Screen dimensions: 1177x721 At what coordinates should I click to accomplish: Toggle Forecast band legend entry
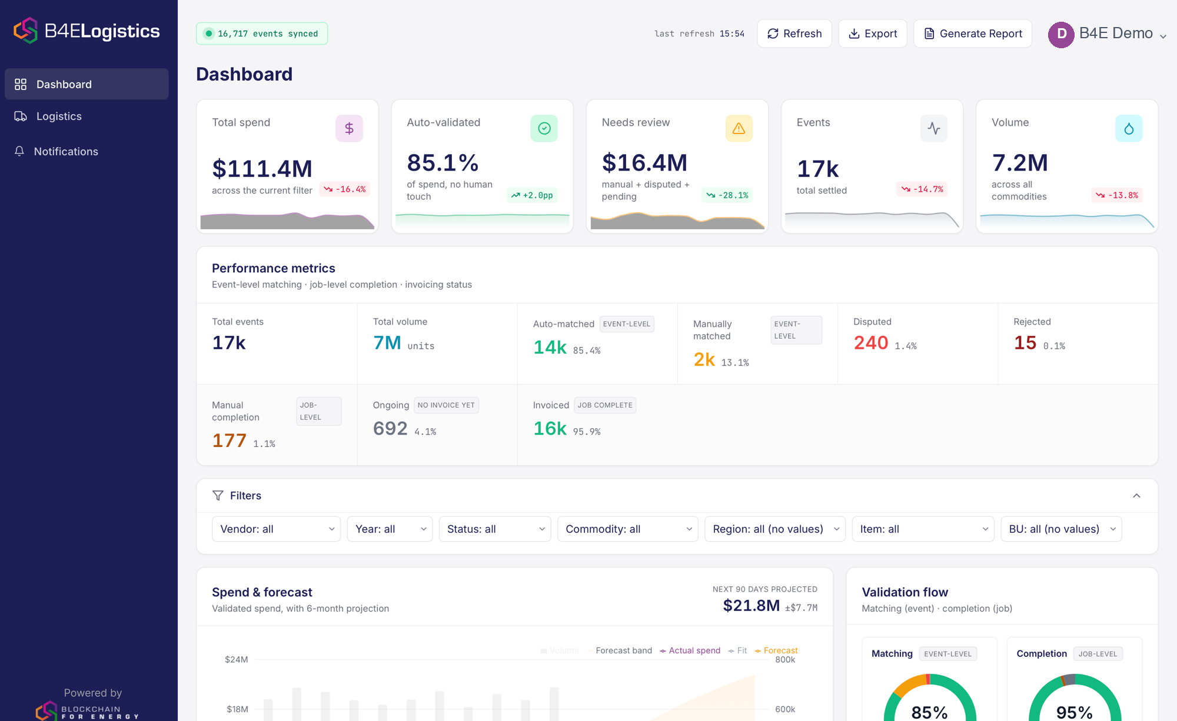620,650
